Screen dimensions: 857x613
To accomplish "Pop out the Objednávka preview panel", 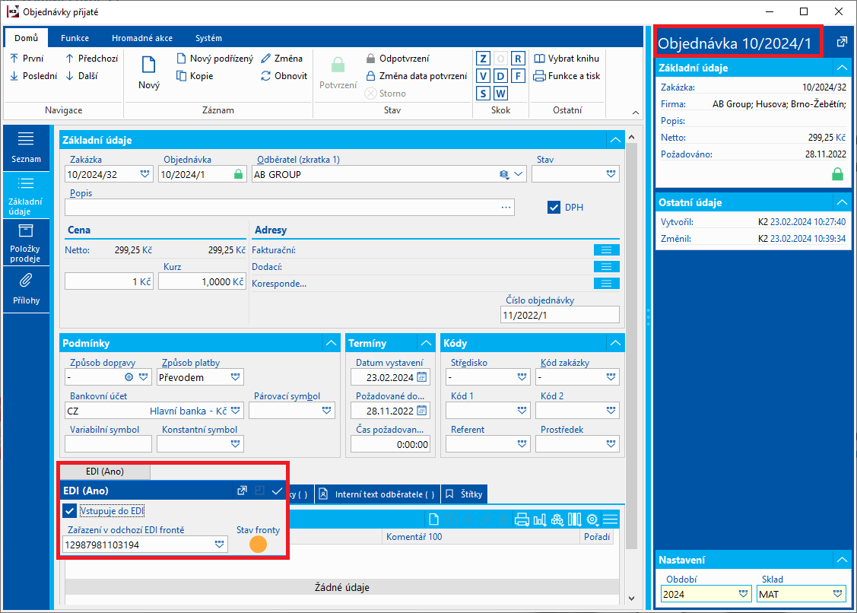I will pos(842,42).
